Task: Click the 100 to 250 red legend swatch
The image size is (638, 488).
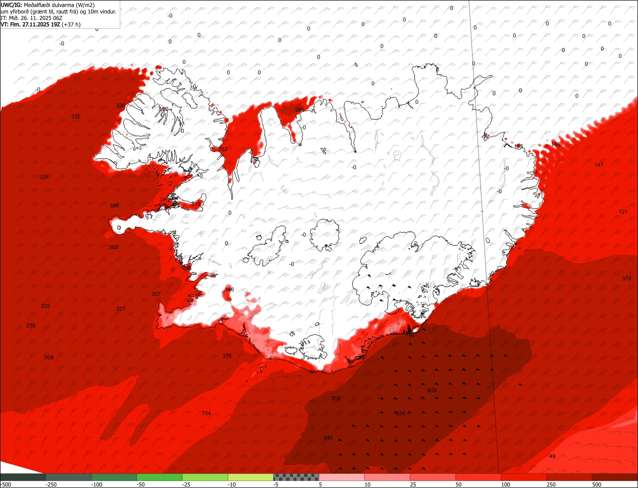Action: (524, 477)
